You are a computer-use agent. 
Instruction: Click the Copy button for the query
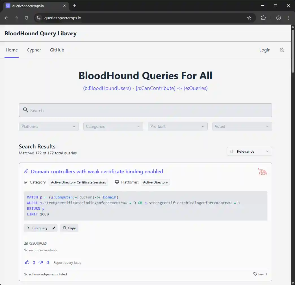[x=69, y=228]
